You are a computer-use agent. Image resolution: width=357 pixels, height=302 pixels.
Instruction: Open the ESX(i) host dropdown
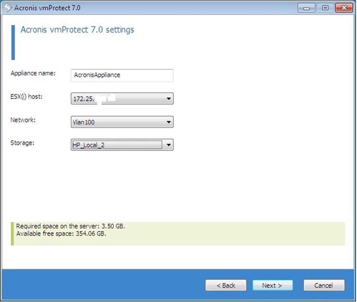tap(122, 99)
